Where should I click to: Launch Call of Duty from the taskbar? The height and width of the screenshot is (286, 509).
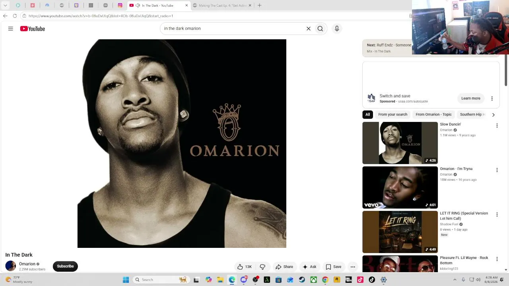348,280
